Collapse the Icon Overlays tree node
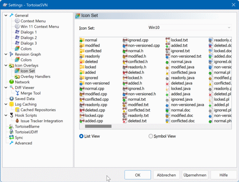The width and height of the screenshot is (239, 182). [x=7, y=66]
